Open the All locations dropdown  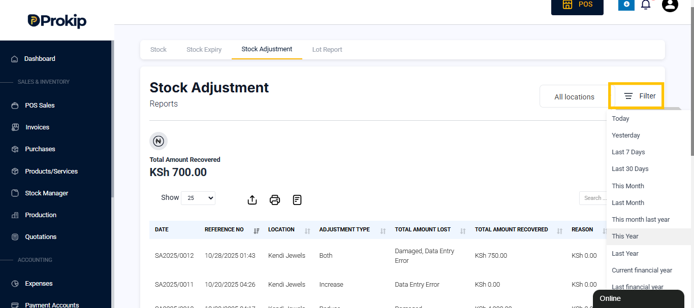[574, 96]
